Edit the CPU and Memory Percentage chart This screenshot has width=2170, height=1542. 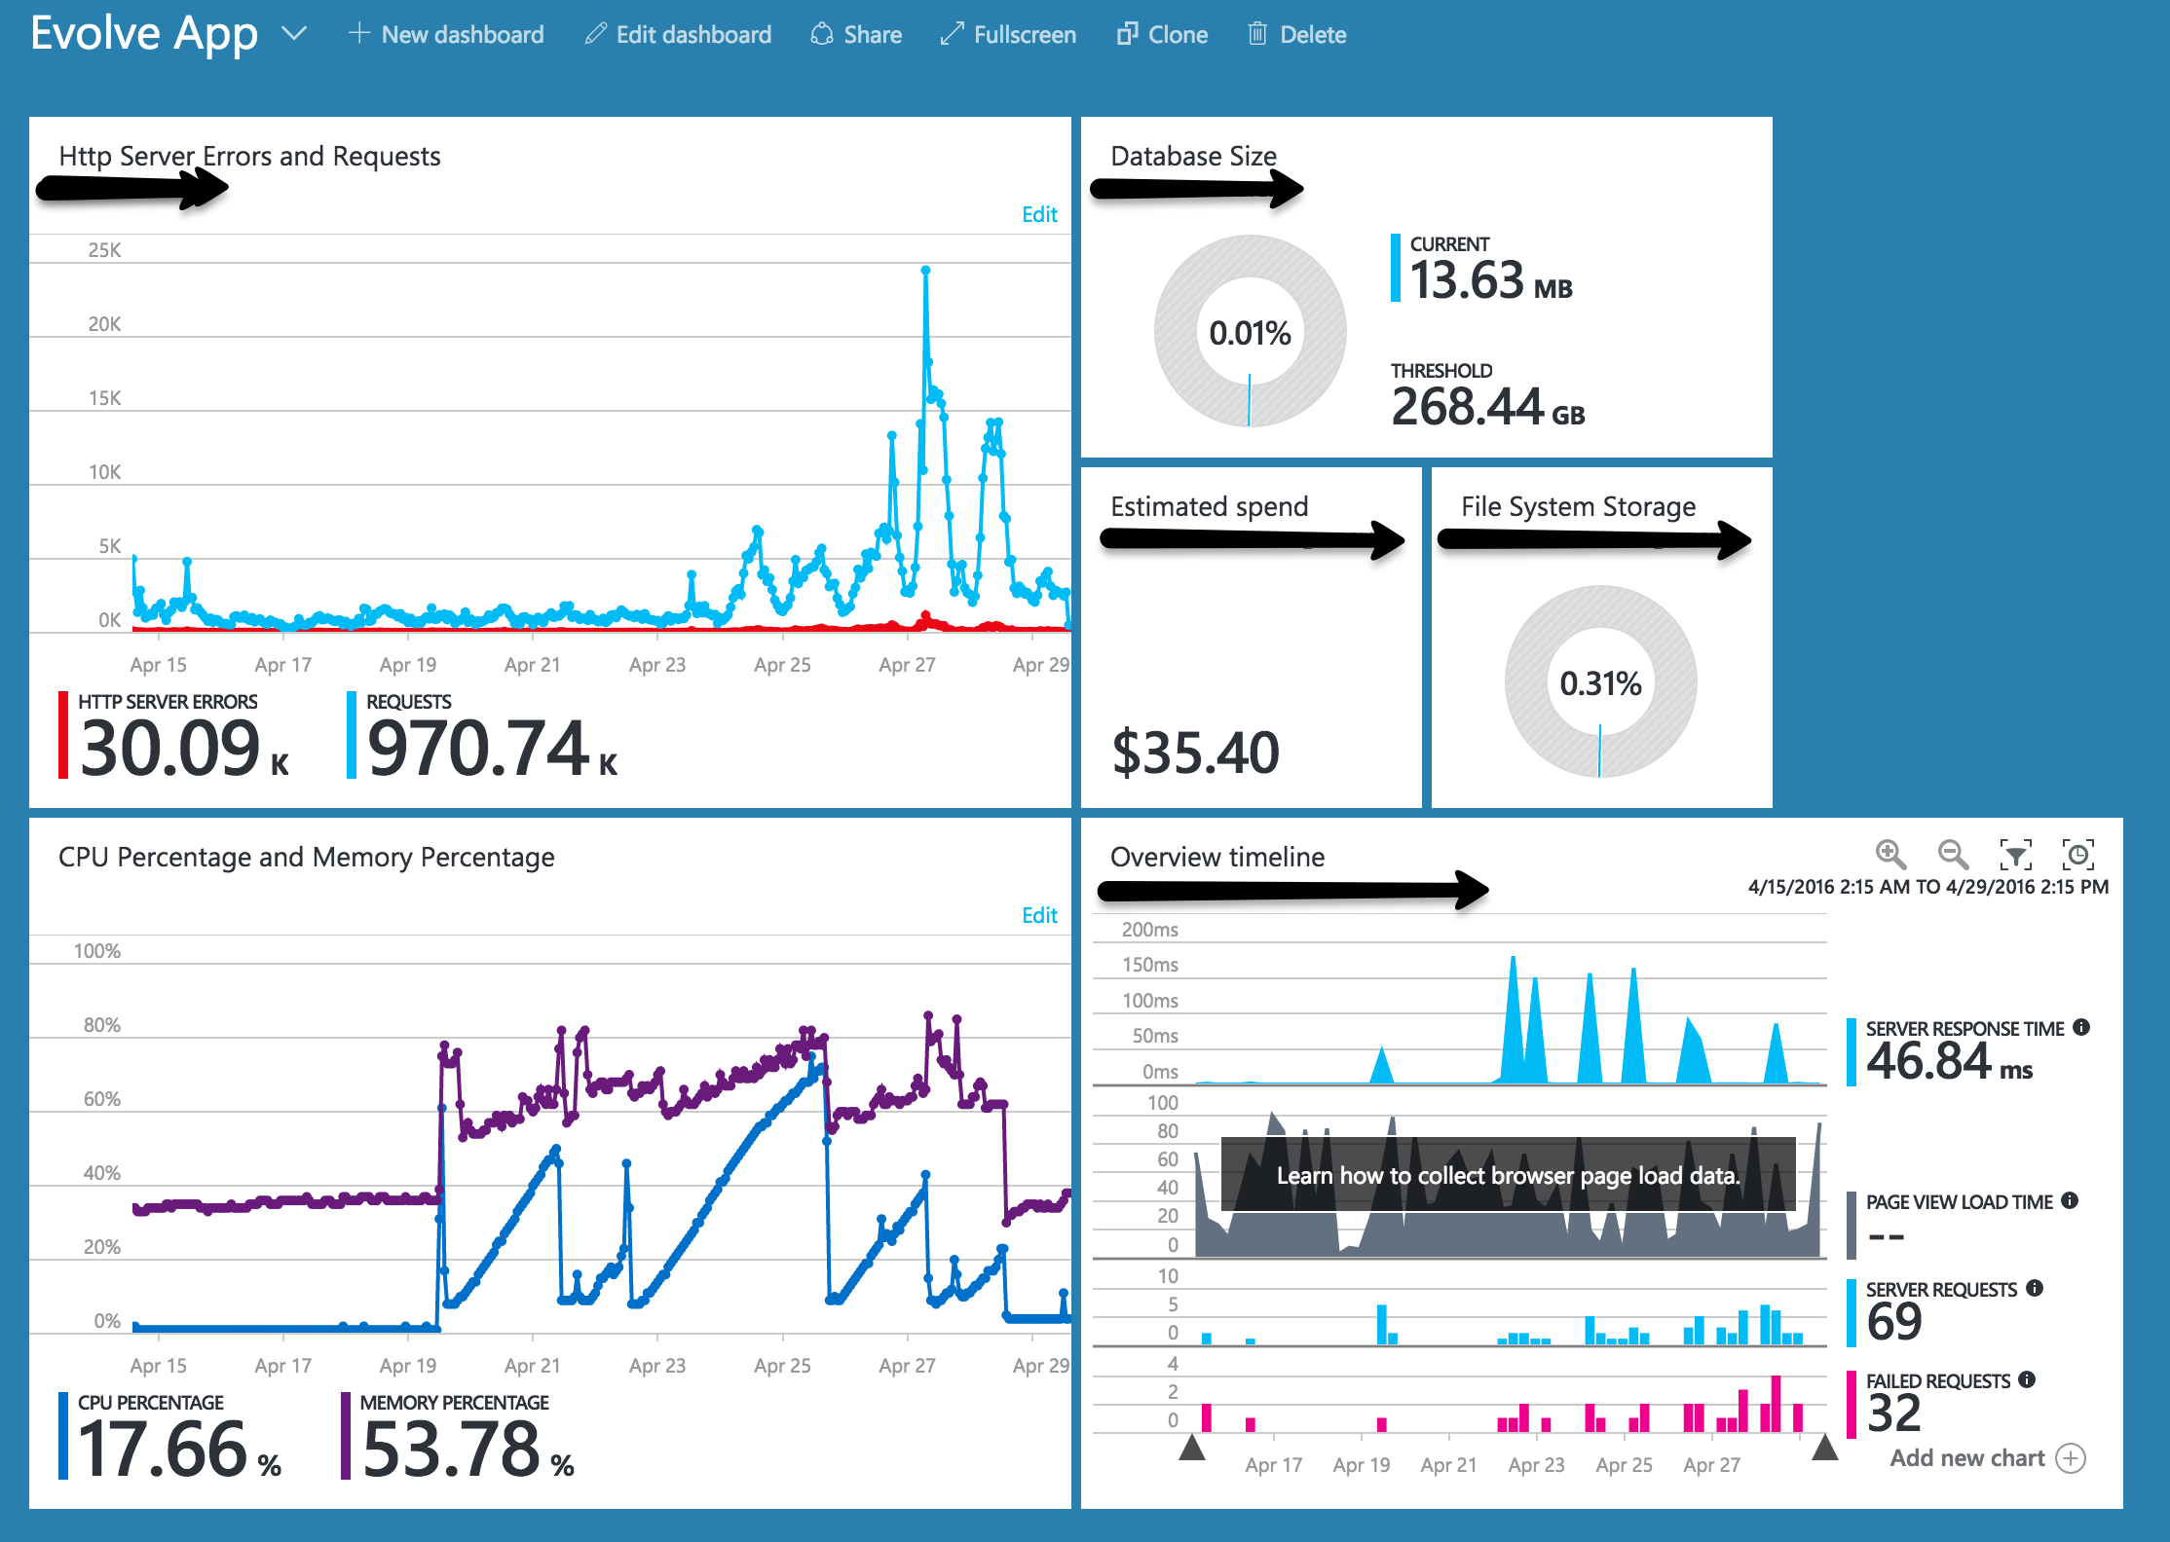tap(1039, 915)
